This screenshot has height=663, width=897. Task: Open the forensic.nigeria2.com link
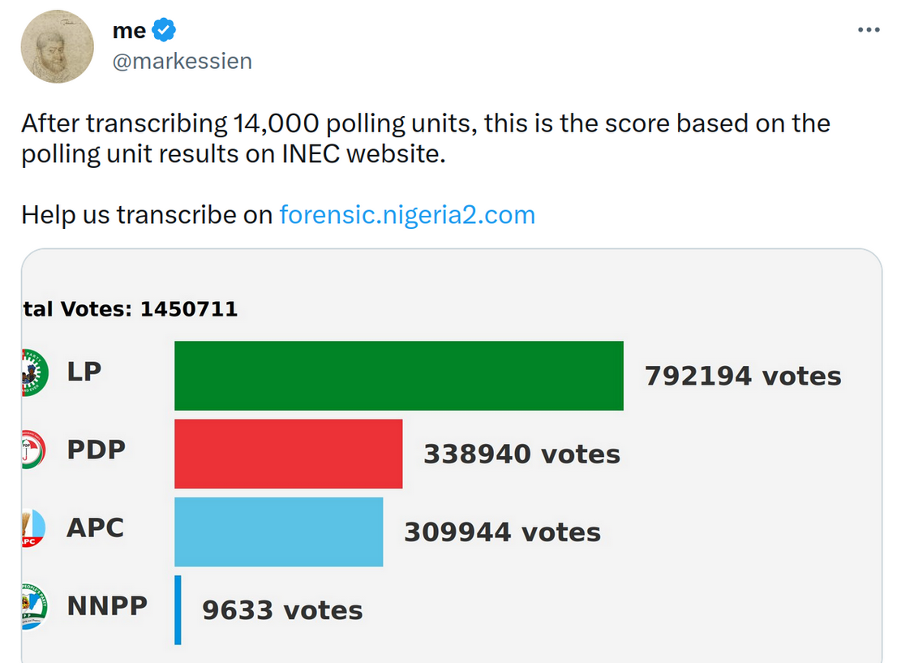click(x=407, y=215)
